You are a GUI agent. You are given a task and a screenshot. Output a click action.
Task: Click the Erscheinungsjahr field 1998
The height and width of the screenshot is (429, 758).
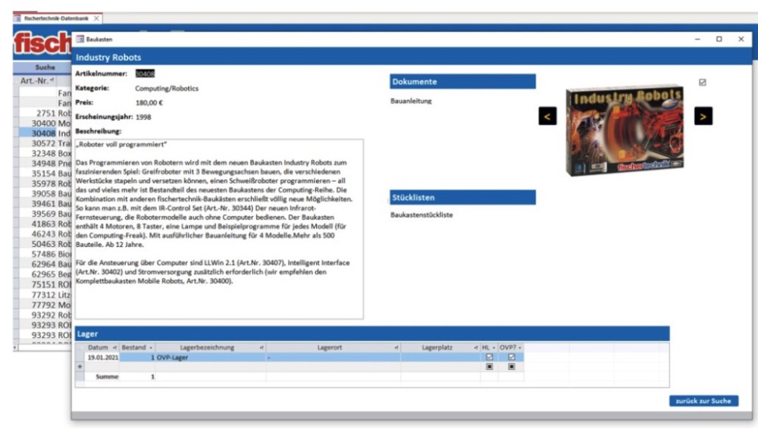pos(143,117)
